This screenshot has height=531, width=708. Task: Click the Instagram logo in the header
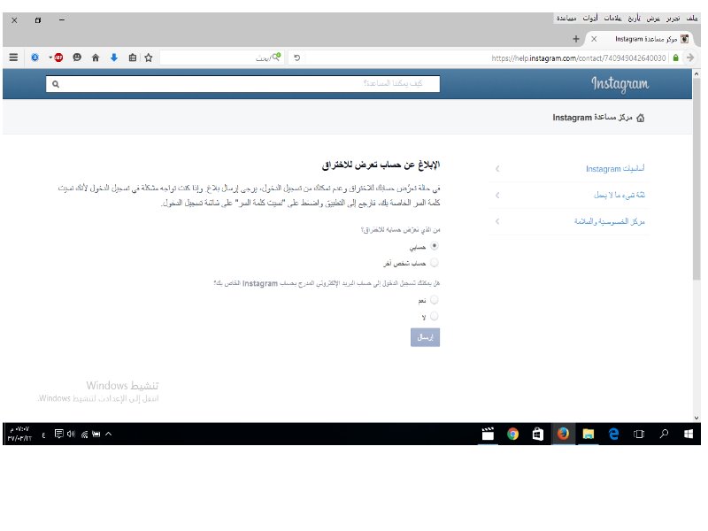(620, 83)
